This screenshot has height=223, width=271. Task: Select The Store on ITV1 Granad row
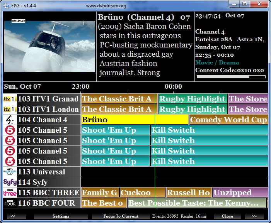pyautogui.click(x=248, y=99)
